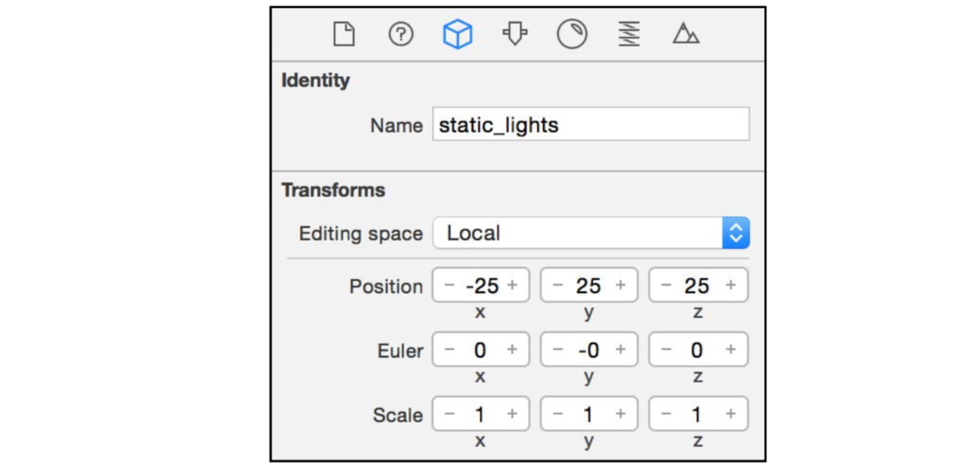Increase Euler z rotation with plus
Image resolution: width=979 pixels, height=465 pixels.
[x=730, y=350]
